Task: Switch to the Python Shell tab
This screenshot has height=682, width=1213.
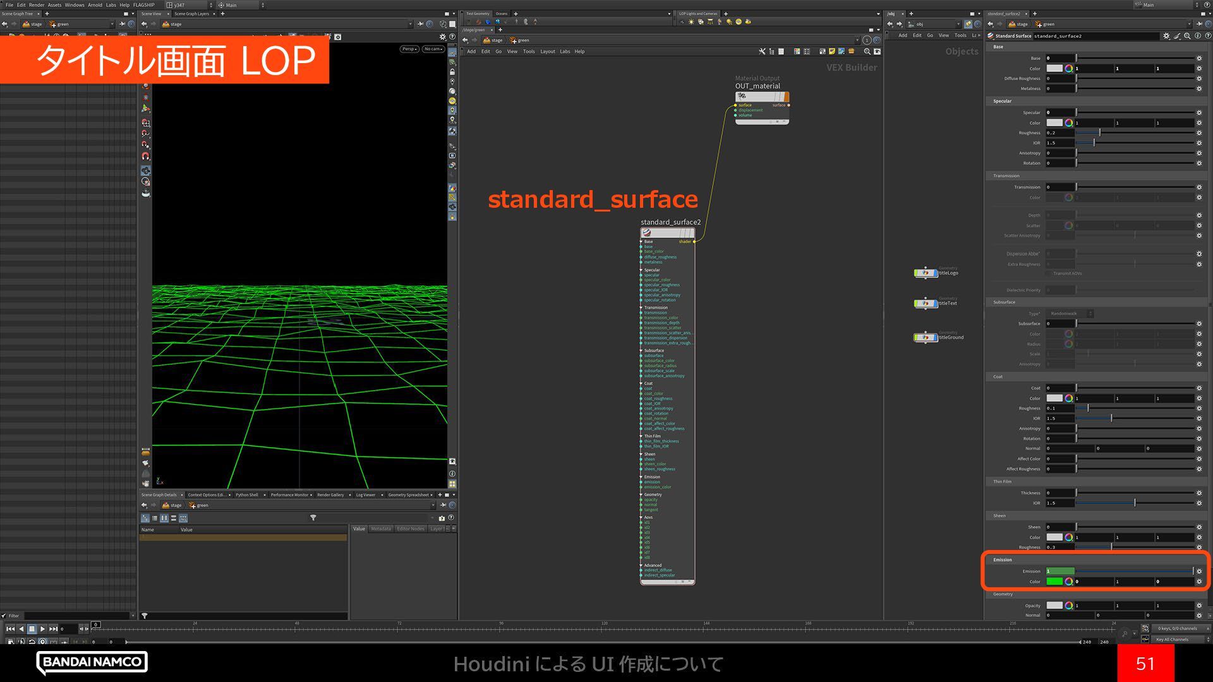Action: point(246,495)
